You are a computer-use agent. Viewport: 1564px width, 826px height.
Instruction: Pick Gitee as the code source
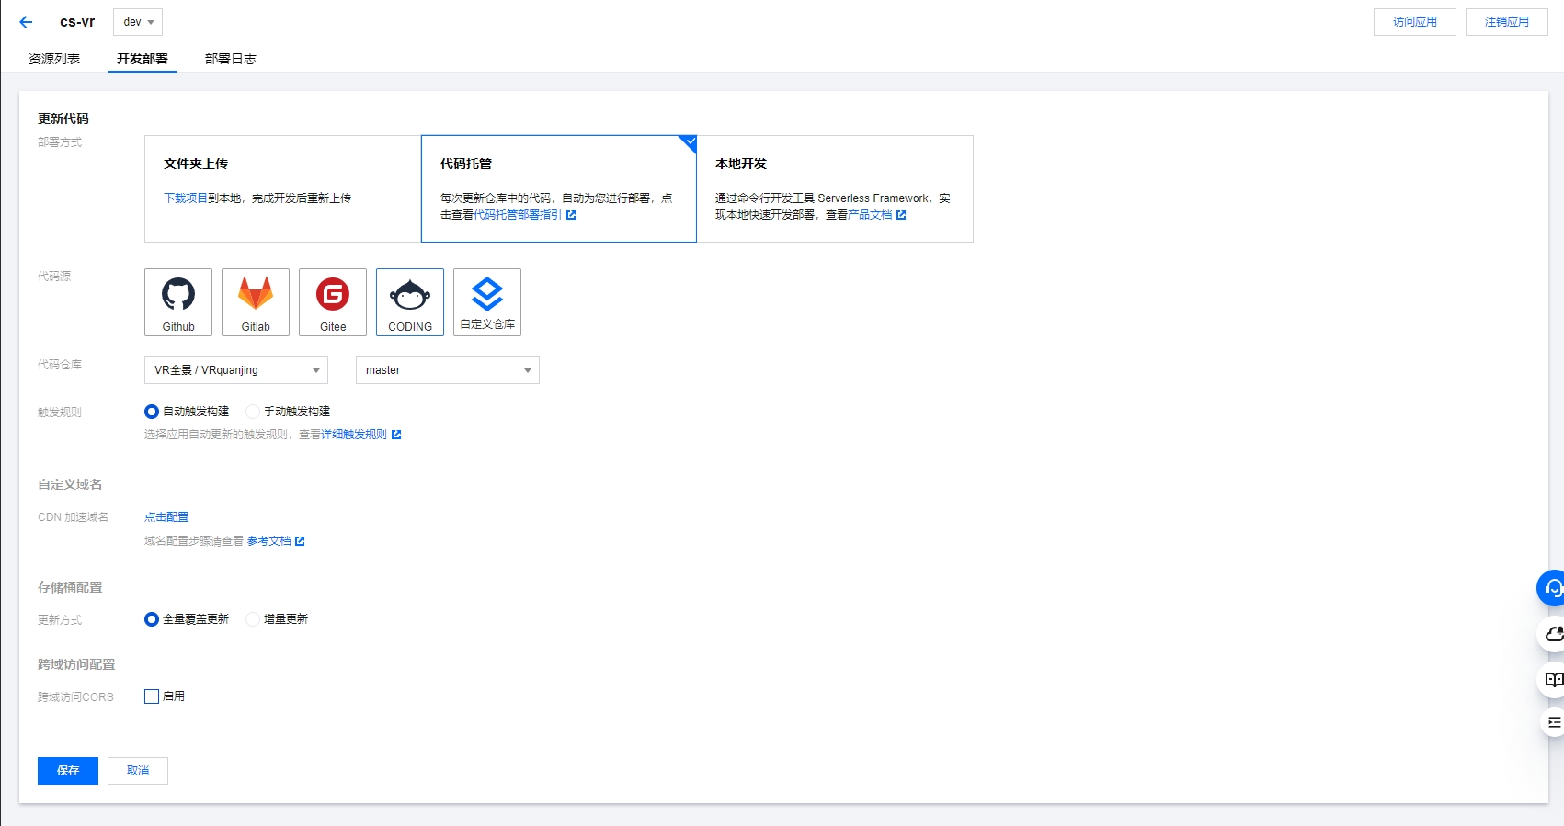tap(333, 302)
